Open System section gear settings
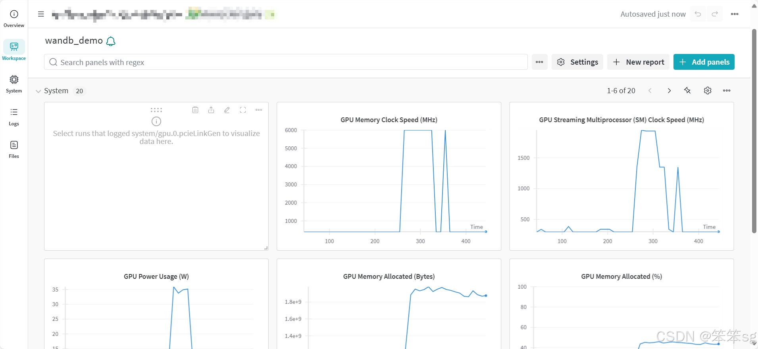This screenshot has height=349, width=758. tap(708, 91)
